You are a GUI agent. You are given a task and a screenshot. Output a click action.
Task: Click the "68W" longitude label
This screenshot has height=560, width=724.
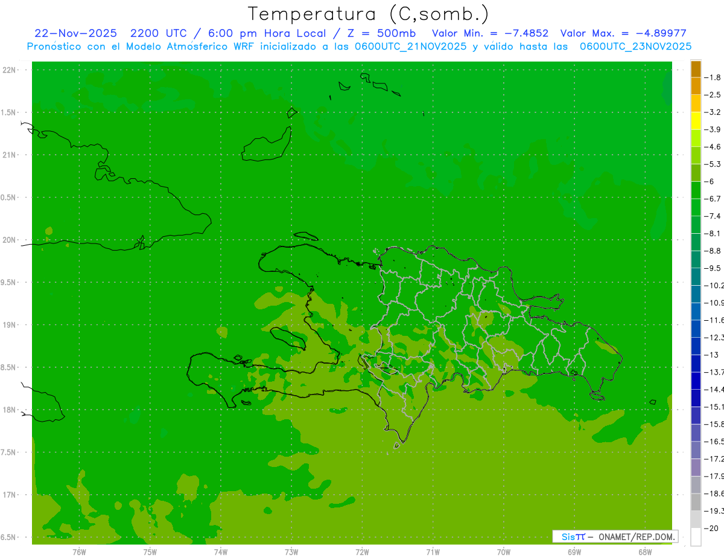coord(645,552)
